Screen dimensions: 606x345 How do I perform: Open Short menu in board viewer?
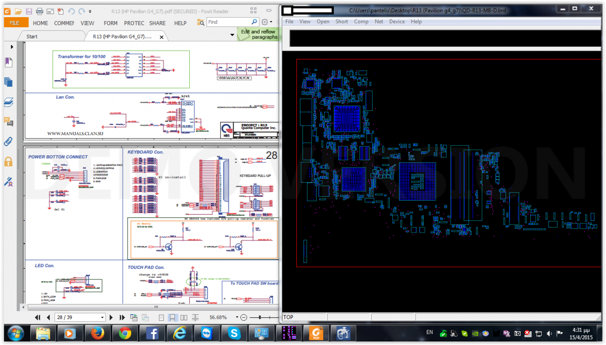point(342,22)
